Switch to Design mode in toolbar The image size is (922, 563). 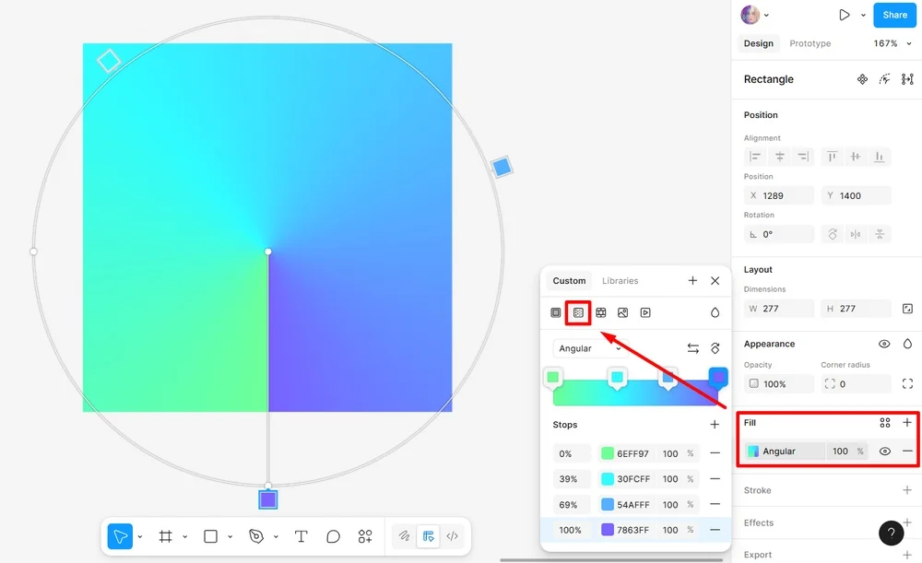pyautogui.click(x=428, y=536)
